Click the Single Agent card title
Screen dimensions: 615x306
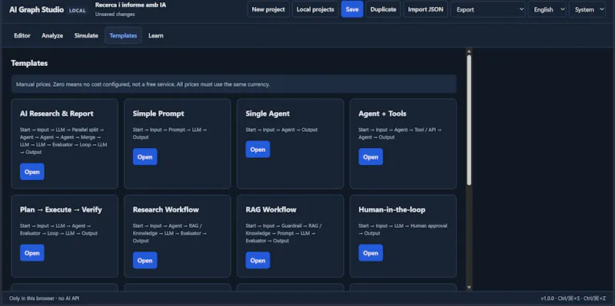click(x=268, y=114)
